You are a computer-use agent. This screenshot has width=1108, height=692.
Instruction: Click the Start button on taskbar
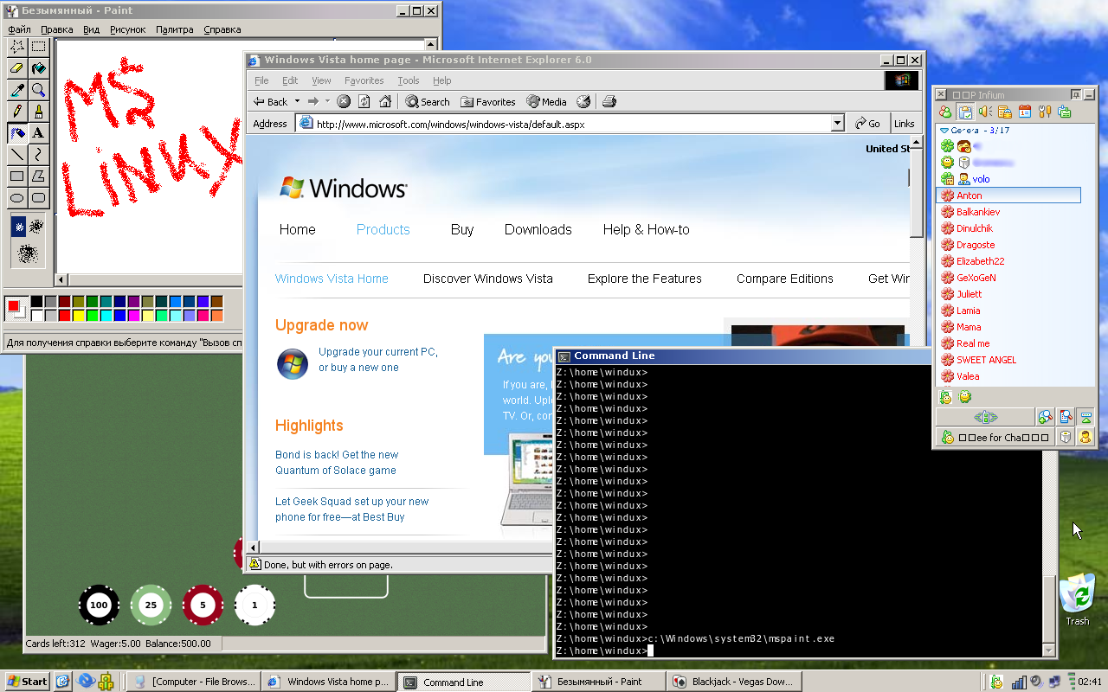[26, 682]
